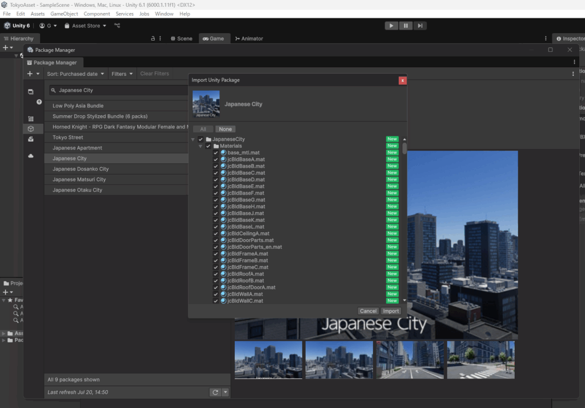Open the Inspector tab

pos(570,38)
